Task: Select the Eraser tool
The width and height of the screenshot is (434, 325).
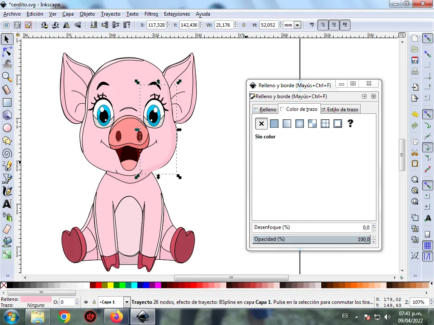Action: [7, 229]
